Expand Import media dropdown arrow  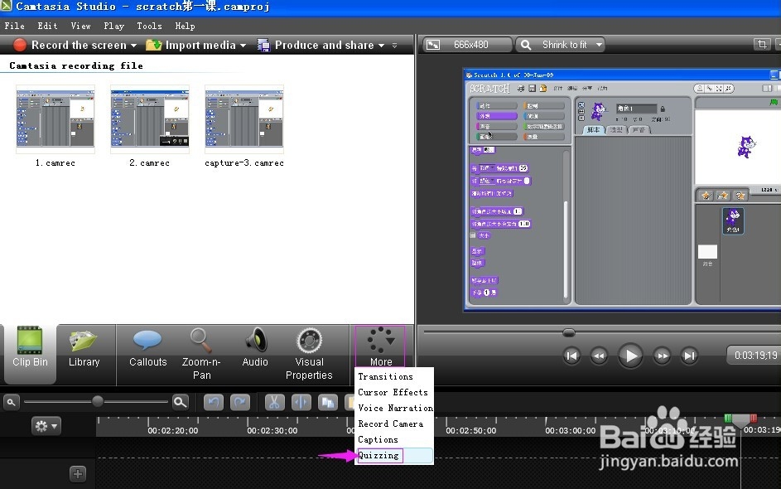click(243, 46)
